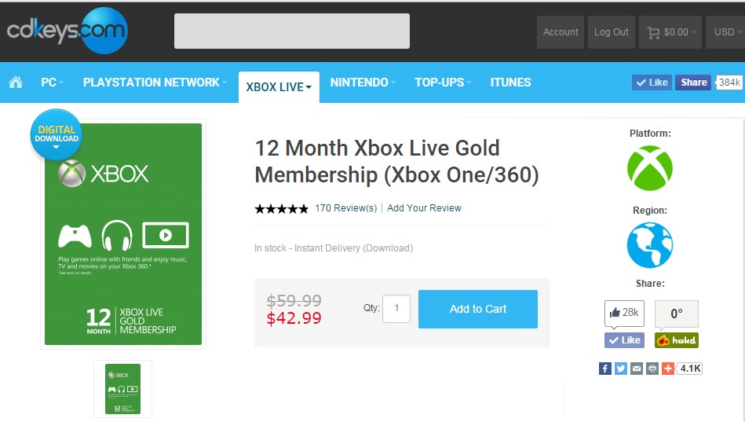Click the home icon in navigation bar
The image size is (745, 422).
click(x=16, y=83)
